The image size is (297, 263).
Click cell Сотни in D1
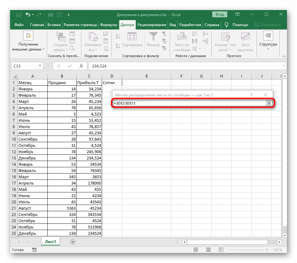(112, 83)
